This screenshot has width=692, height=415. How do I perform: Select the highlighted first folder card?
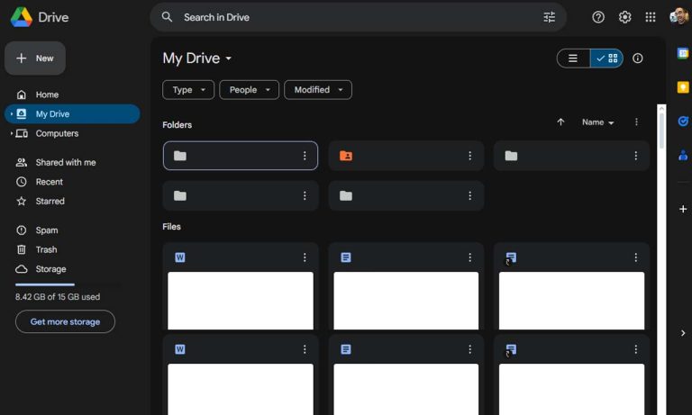(x=241, y=156)
